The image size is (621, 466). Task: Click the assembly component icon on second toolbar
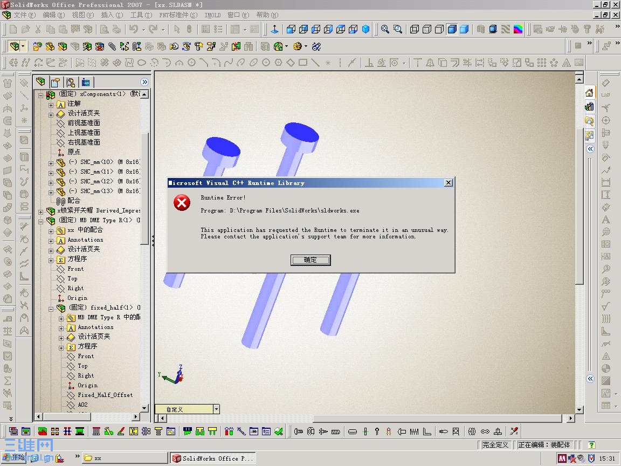click(x=14, y=46)
